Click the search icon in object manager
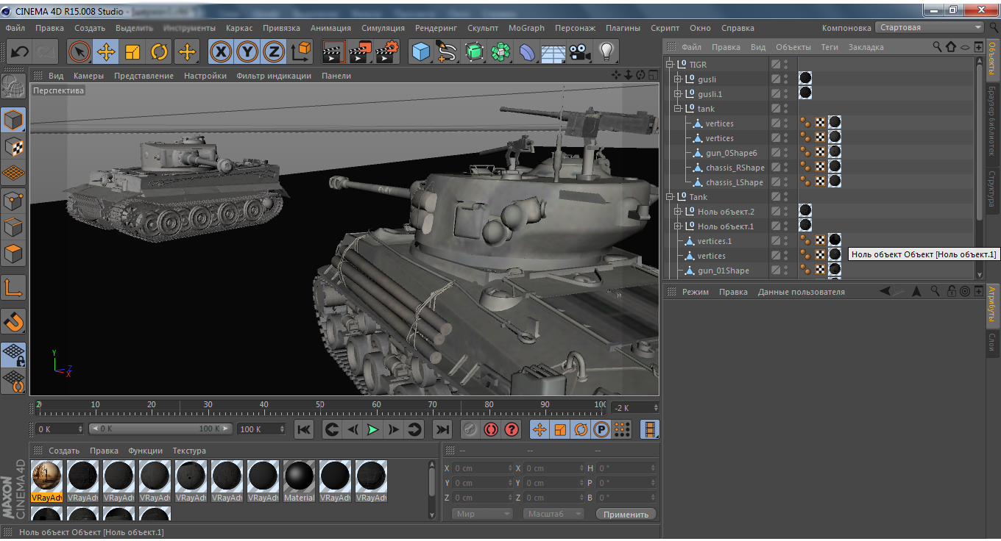This screenshot has height=541, width=1001. (x=937, y=46)
